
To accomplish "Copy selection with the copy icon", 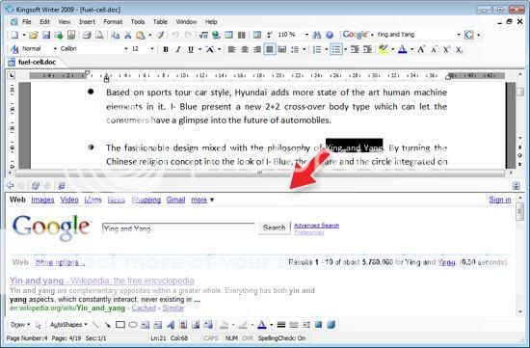I will click(116, 35).
